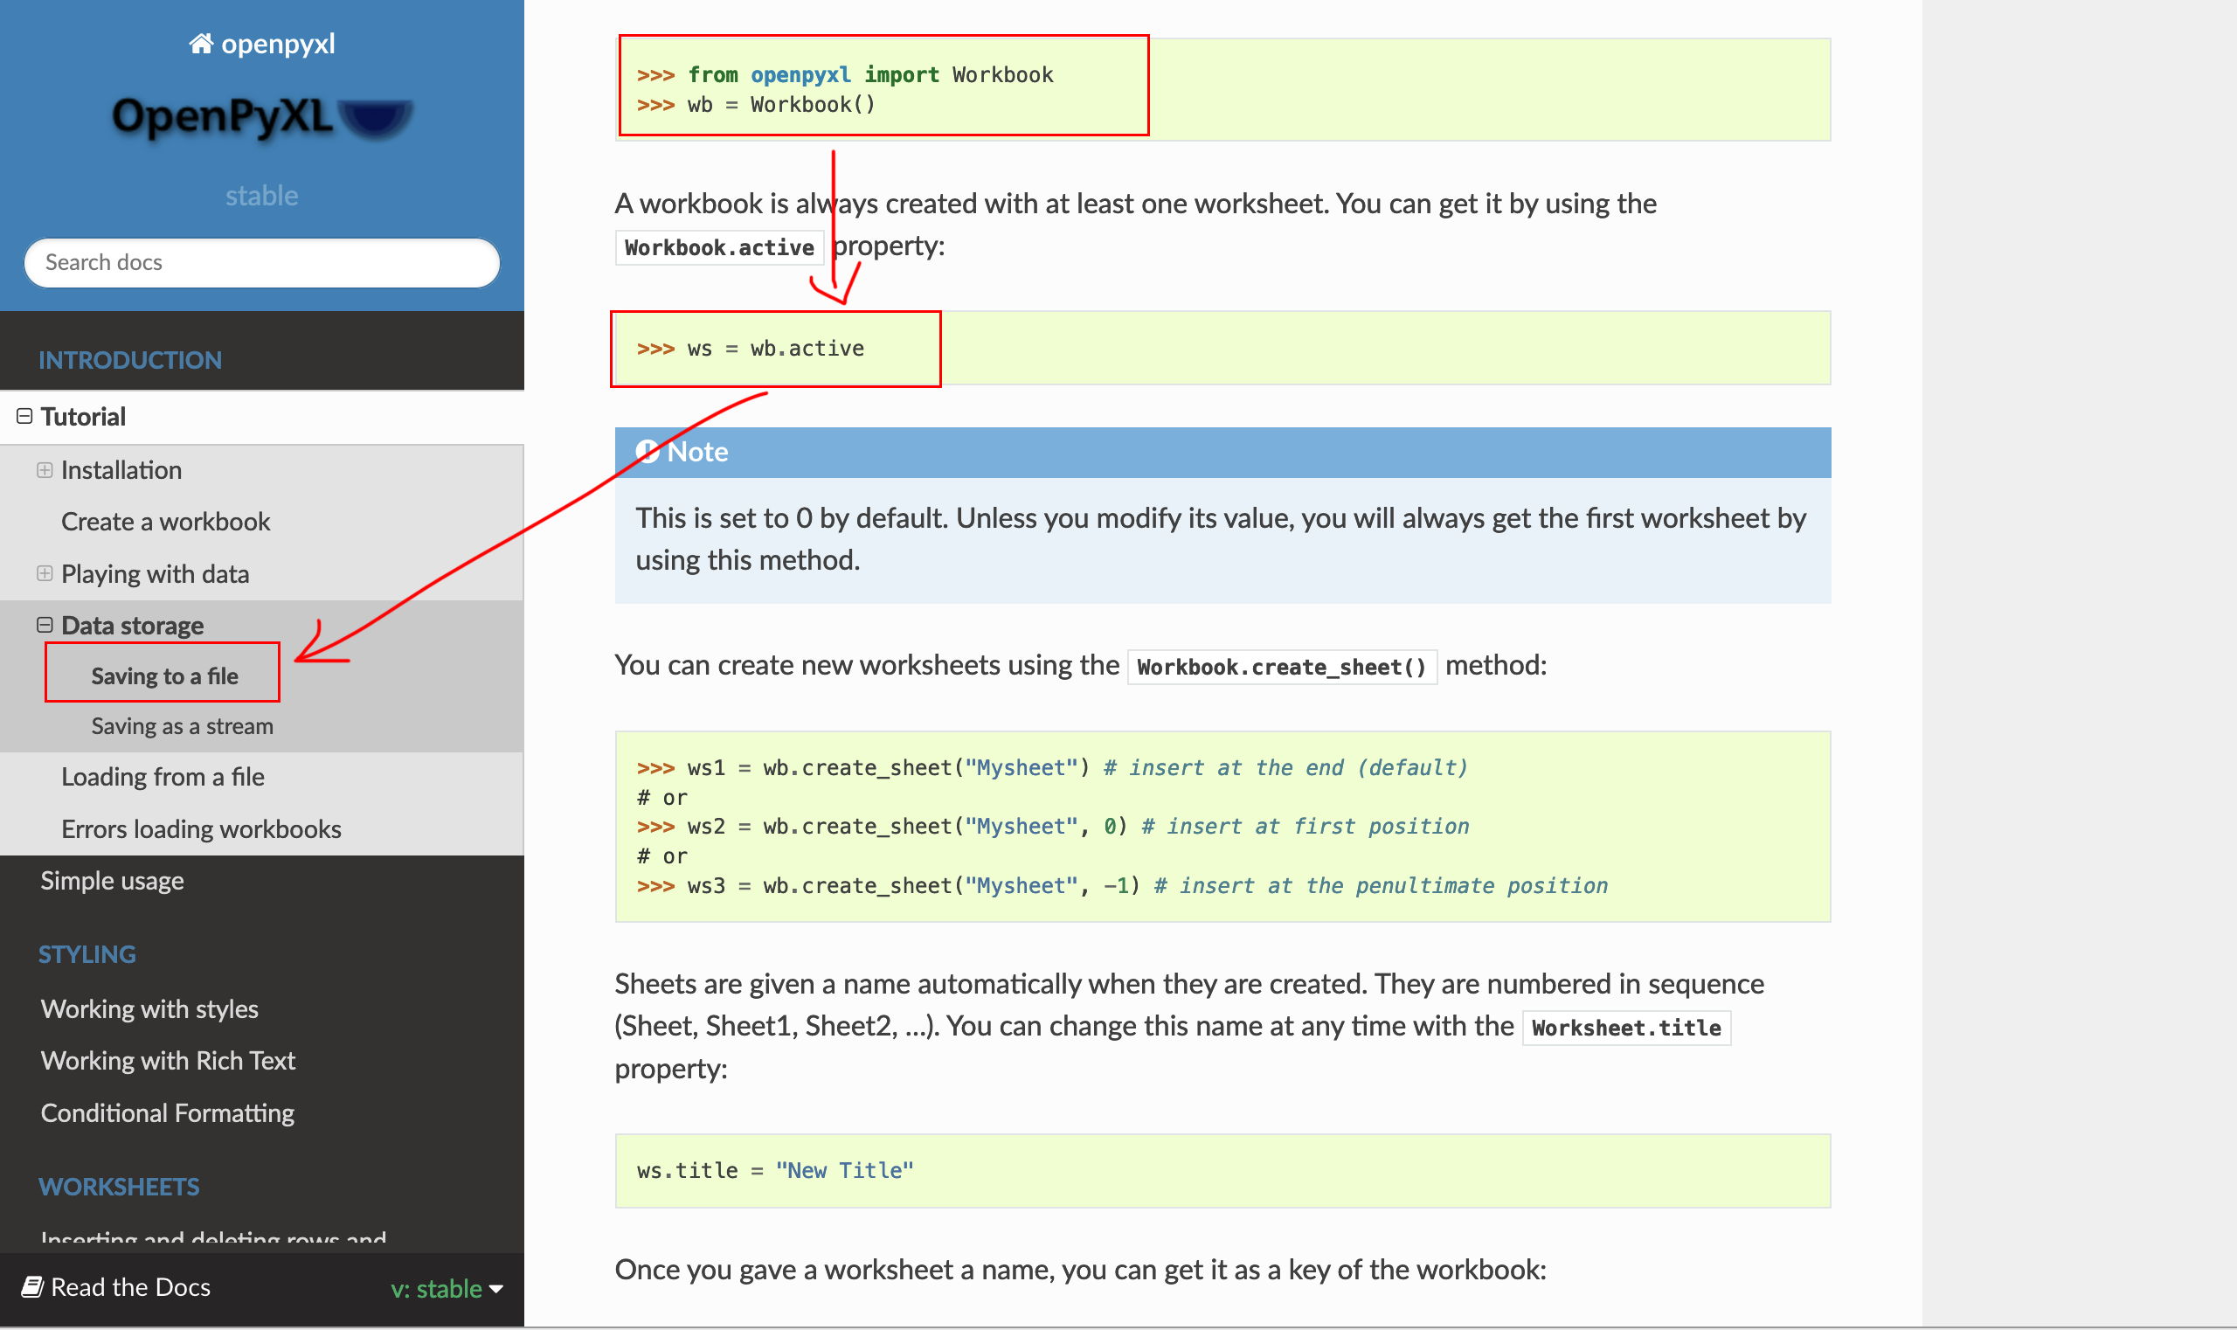
Task: Click the openpyxl home icon
Action: pos(201,43)
